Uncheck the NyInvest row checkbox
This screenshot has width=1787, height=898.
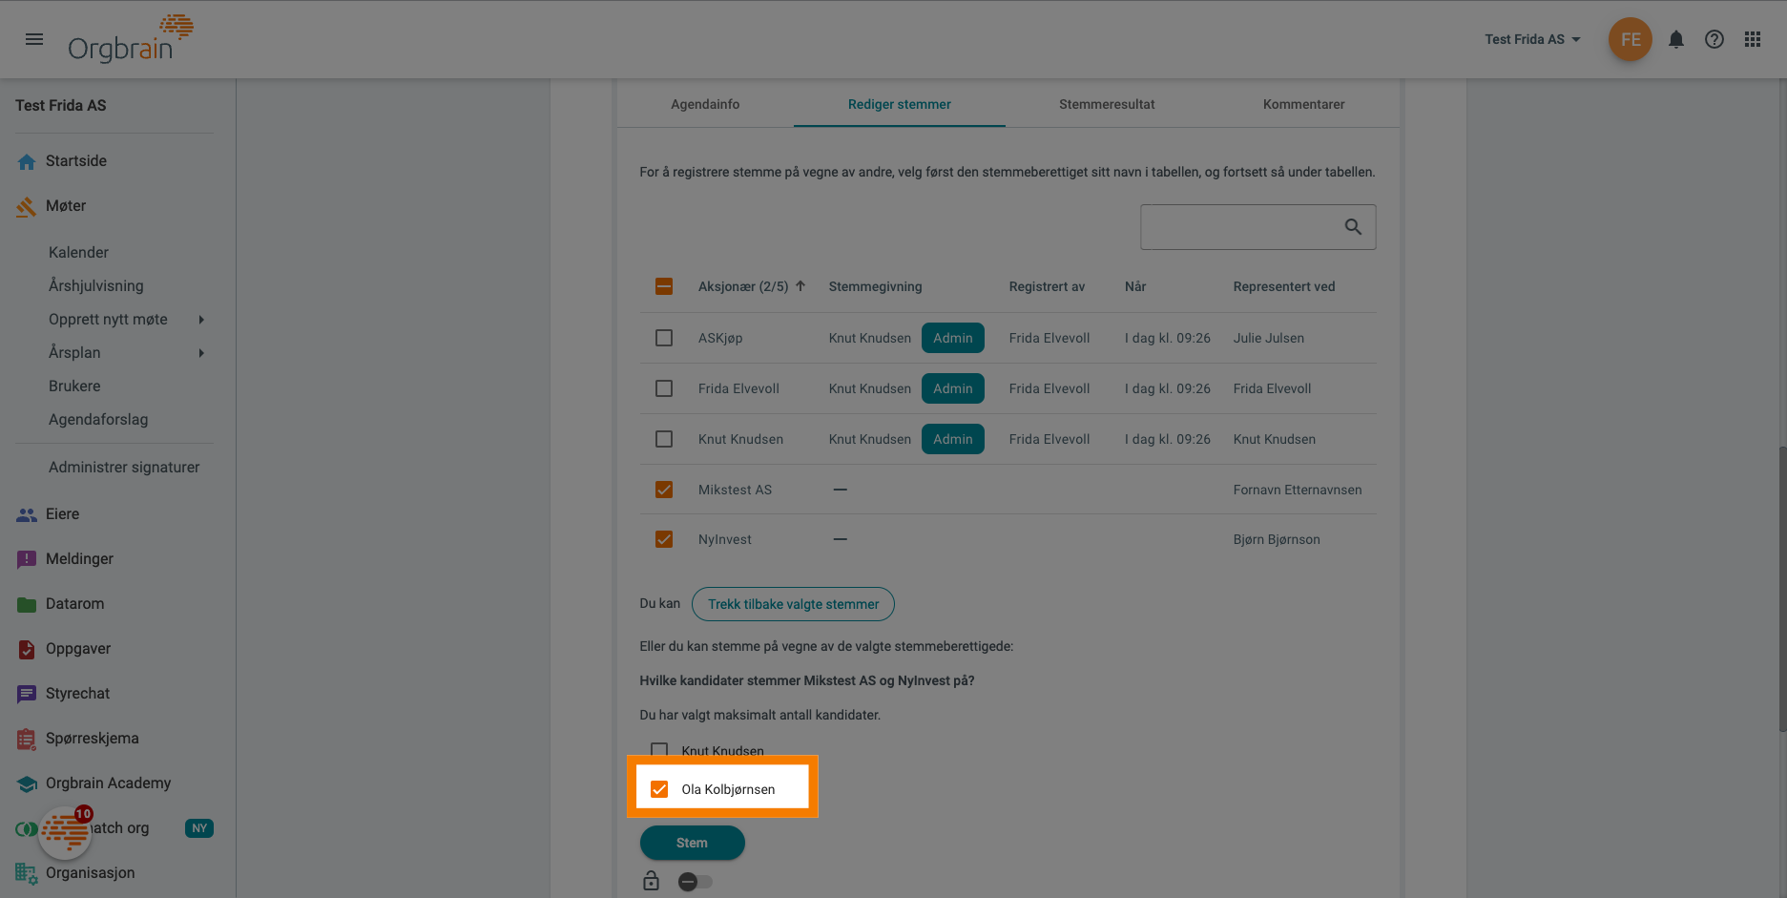[x=664, y=539]
